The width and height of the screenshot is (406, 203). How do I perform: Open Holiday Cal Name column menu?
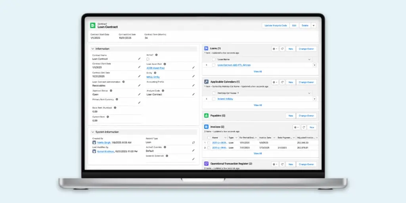coord(309,93)
